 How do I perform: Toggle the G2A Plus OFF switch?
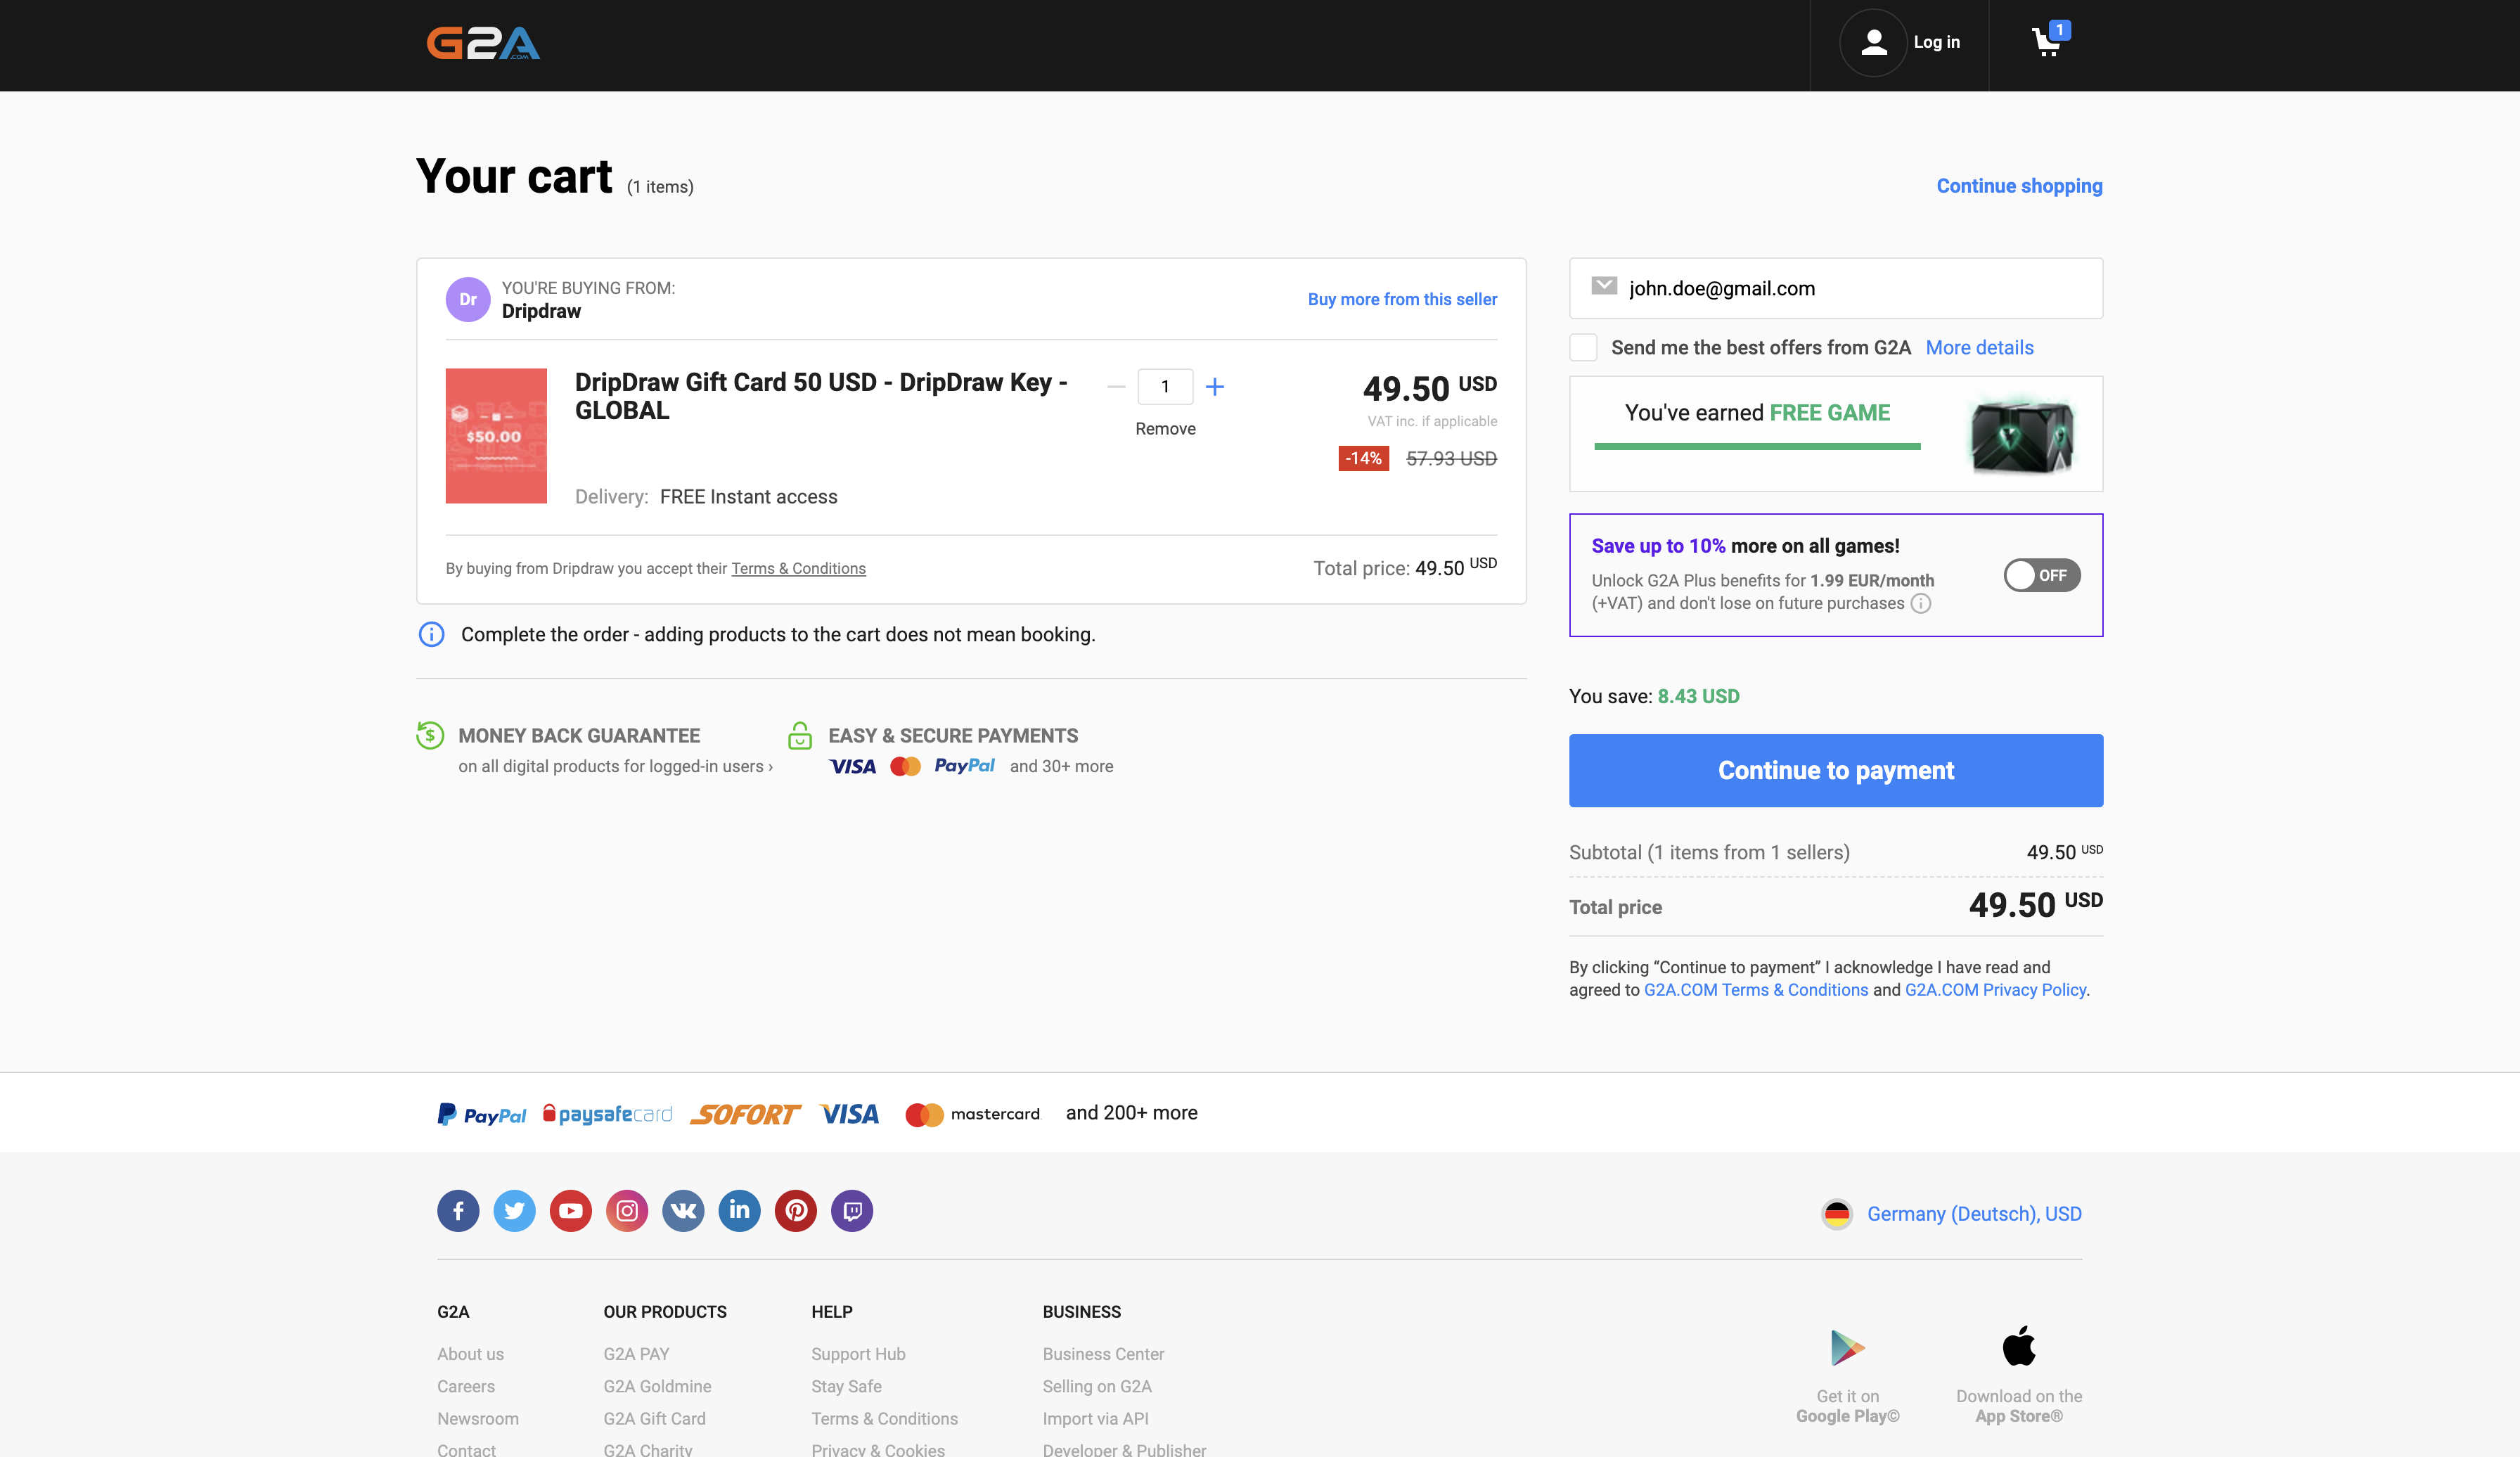pos(2042,575)
